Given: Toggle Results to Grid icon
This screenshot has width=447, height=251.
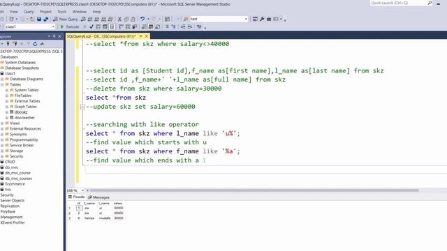Looking at the screenshot, I should click(x=151, y=26).
